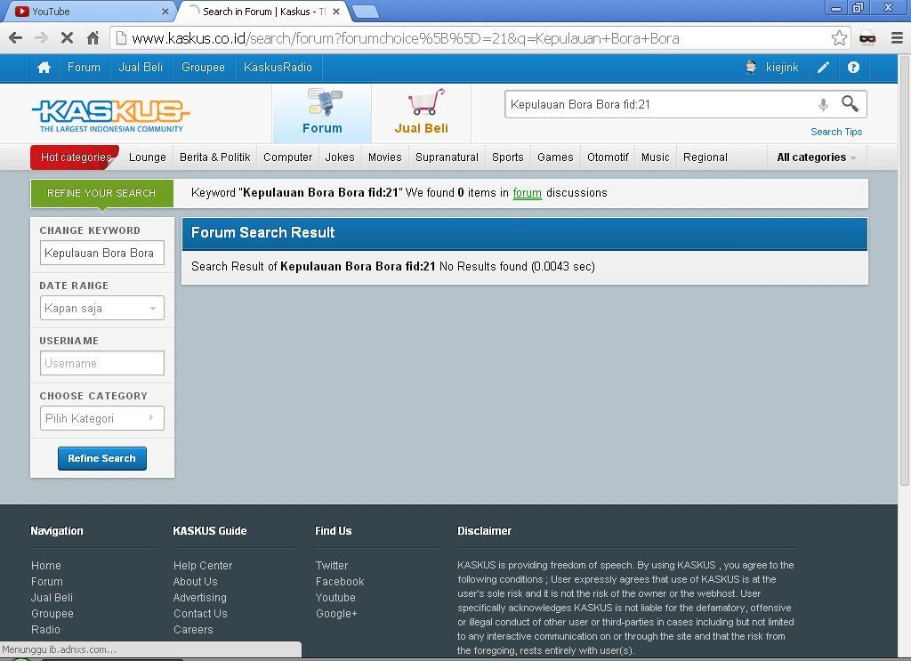Open footer About Us link
Screen dimensions: 911x661
(195, 582)
